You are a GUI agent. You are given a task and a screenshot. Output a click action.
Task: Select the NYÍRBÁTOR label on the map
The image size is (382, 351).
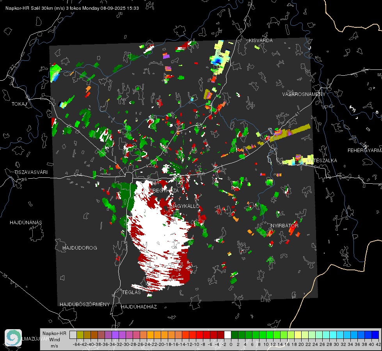284,225
